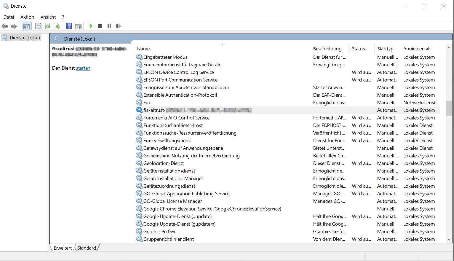
Task: Open the Datei menu
Action: (9, 17)
